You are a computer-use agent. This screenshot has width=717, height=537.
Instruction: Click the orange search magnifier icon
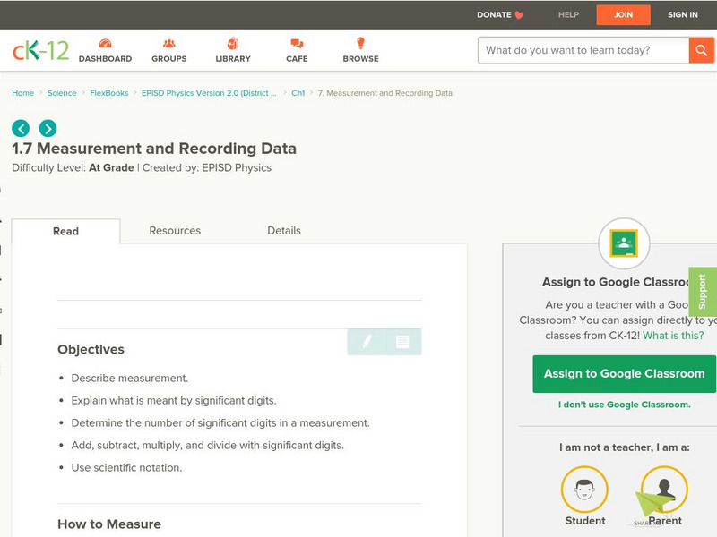click(x=701, y=51)
